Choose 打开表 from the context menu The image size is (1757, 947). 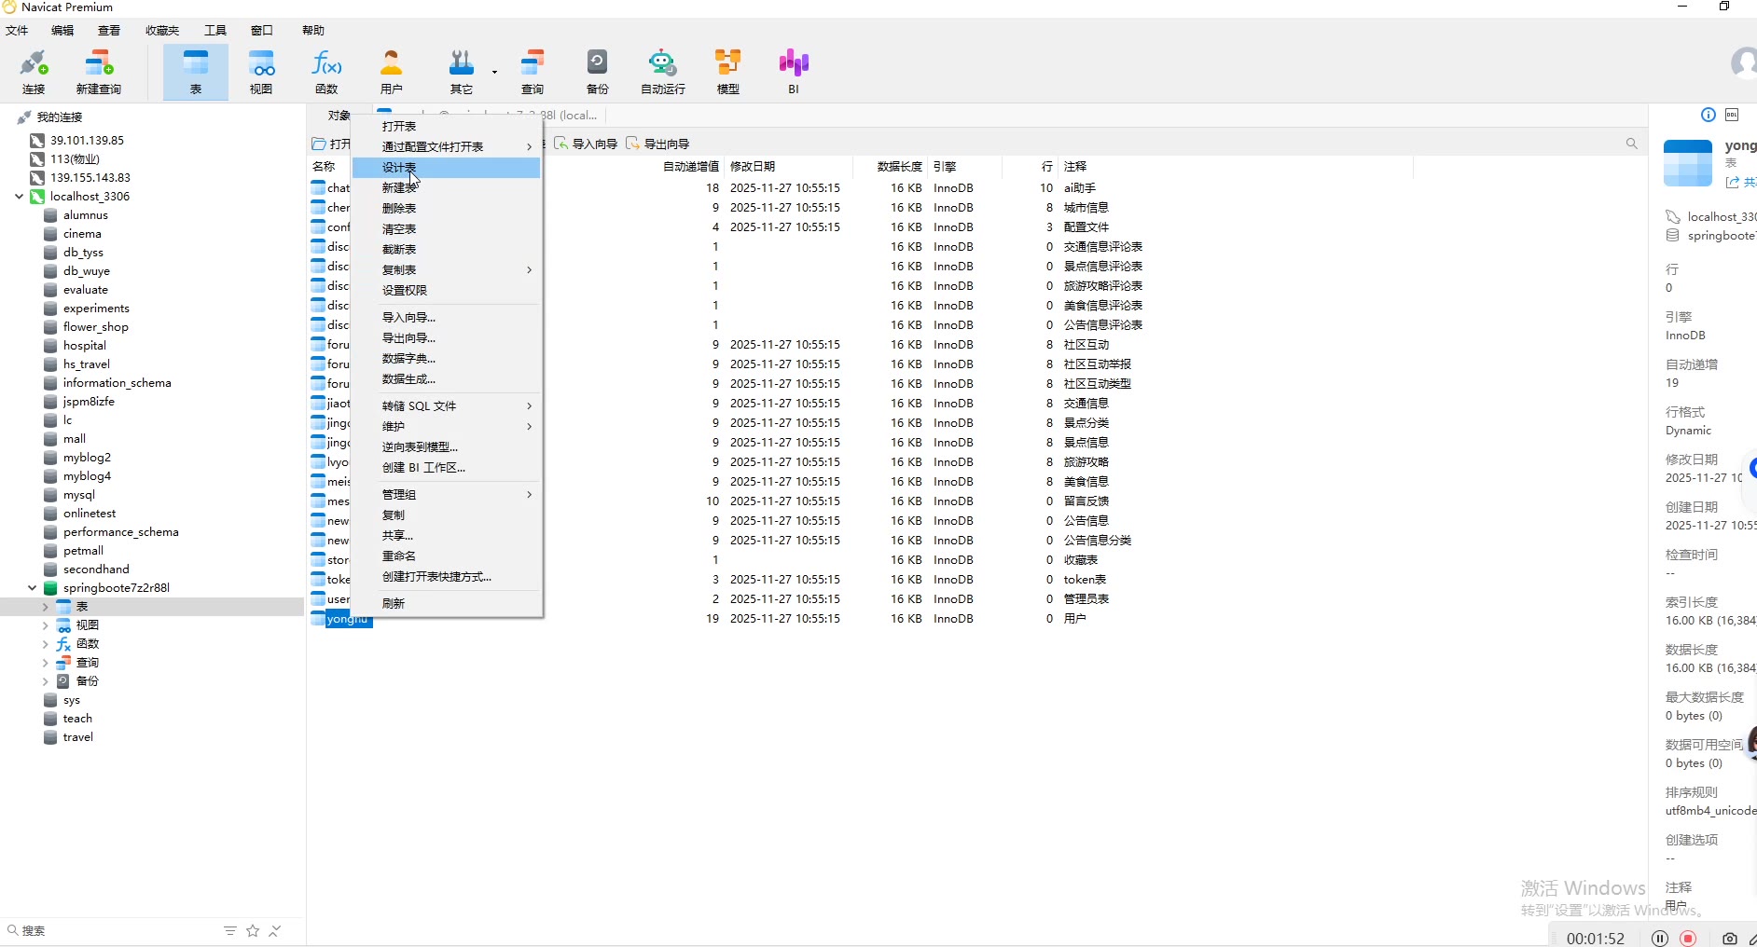(447, 127)
